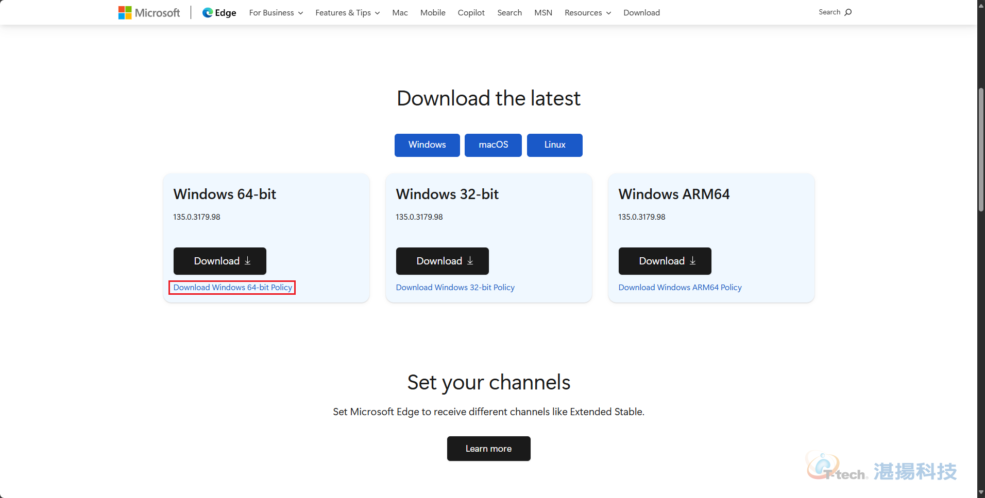
Task: Expand the For Business dropdown menu
Action: 276,12
